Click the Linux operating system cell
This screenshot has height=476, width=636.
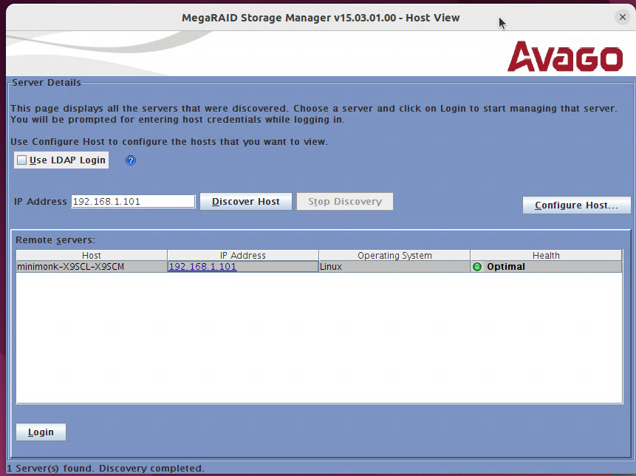[x=394, y=267]
